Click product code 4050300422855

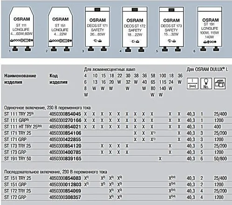click(65, 139)
